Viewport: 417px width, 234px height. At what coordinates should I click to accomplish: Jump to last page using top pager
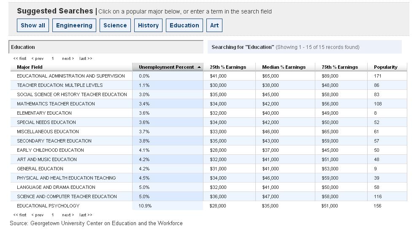[86, 59]
